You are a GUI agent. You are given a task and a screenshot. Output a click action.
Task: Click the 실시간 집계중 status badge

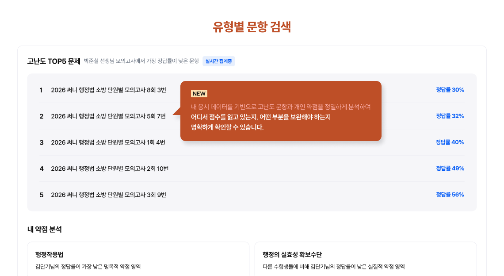coord(218,61)
